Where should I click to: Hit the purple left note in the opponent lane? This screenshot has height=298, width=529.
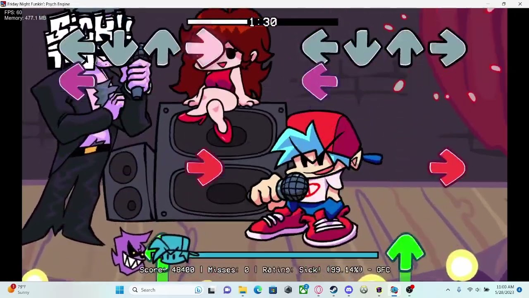click(77, 82)
